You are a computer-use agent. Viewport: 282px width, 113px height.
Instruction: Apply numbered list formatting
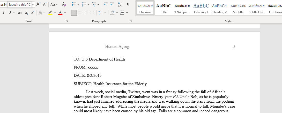point(84,4)
